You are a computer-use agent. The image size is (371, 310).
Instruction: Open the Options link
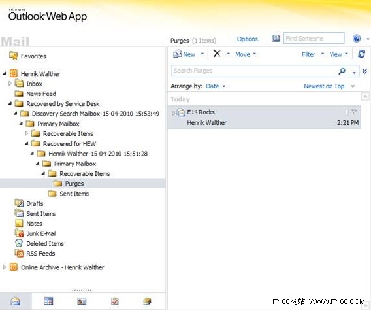click(x=248, y=39)
